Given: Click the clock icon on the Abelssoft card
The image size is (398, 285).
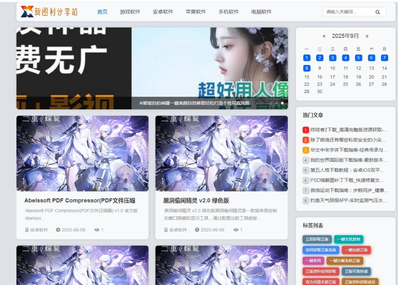Looking at the screenshot, I should [58, 230].
